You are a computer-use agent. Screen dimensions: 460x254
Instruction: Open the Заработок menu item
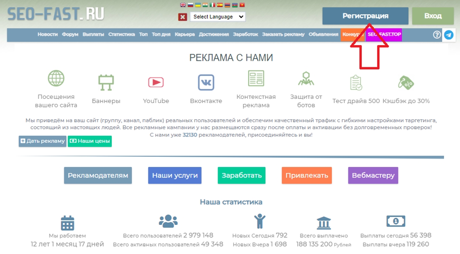point(246,34)
